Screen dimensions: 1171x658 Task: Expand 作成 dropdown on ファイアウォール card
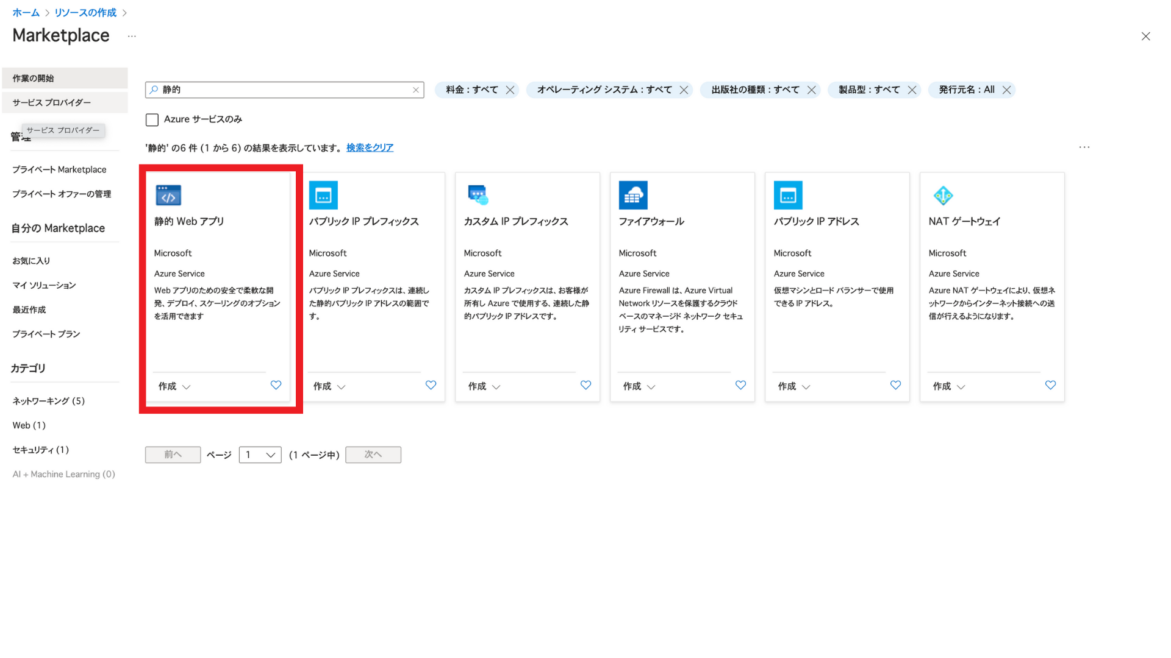tap(639, 386)
